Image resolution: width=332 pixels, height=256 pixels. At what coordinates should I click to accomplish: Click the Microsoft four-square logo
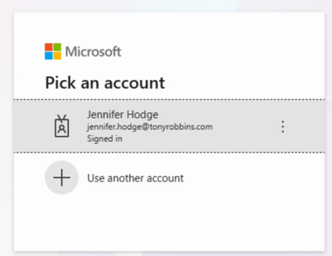53,52
